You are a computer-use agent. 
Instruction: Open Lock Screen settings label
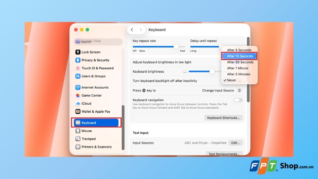[91, 52]
